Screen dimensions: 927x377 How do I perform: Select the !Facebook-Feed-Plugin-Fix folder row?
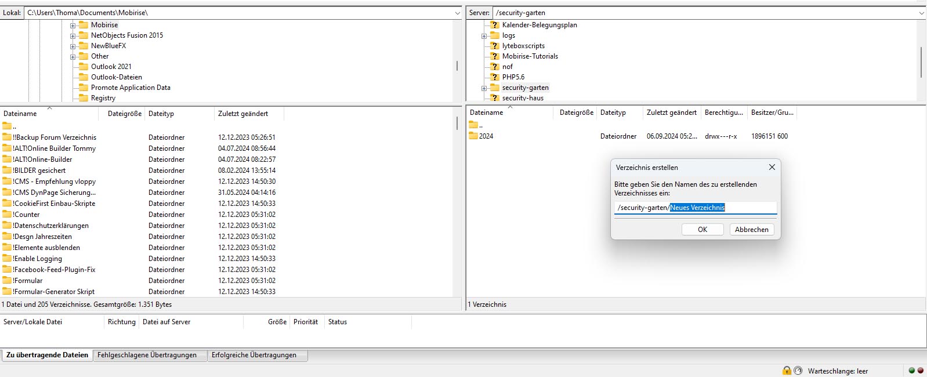tap(226, 270)
